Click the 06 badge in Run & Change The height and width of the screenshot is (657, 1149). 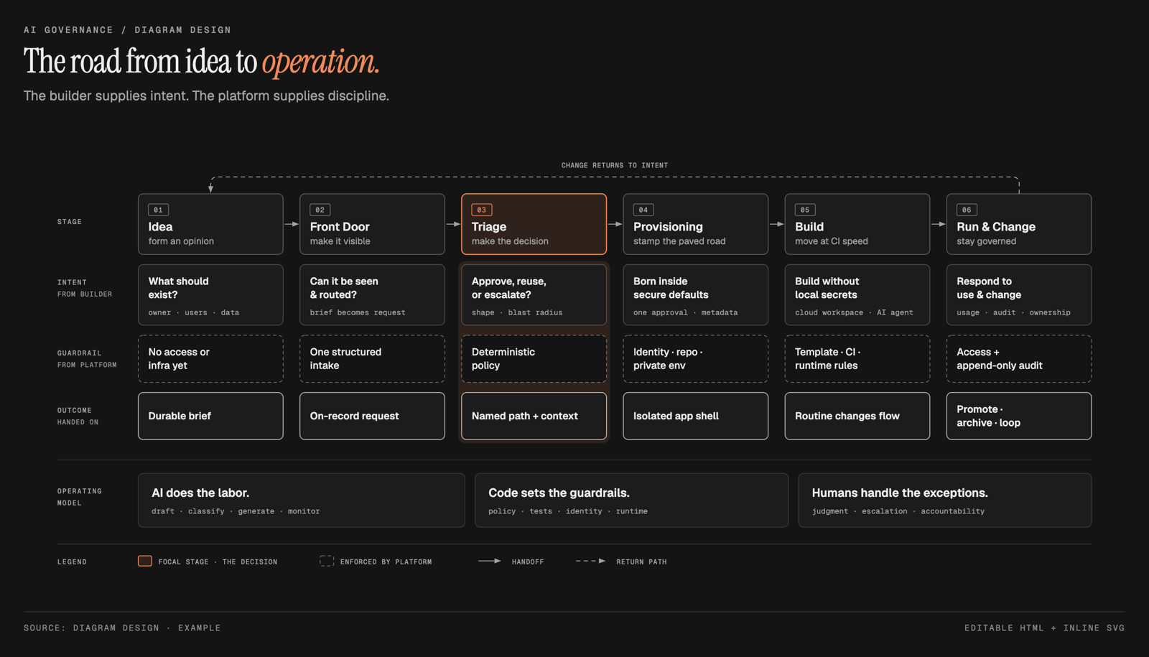[x=967, y=210]
